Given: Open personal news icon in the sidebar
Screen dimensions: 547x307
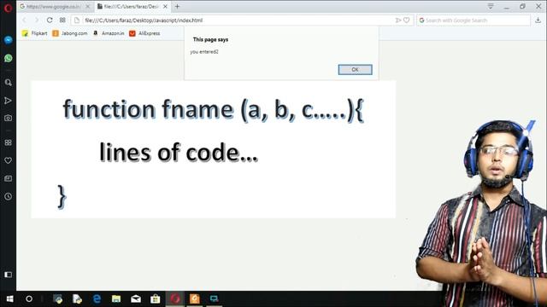Looking at the screenshot, I should click(x=8, y=178).
